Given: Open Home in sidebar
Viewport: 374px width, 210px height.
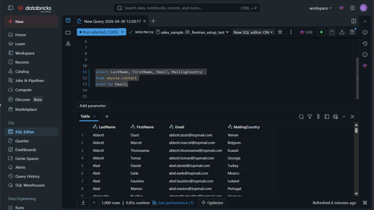Looking at the screenshot, I should pos(31,35).
